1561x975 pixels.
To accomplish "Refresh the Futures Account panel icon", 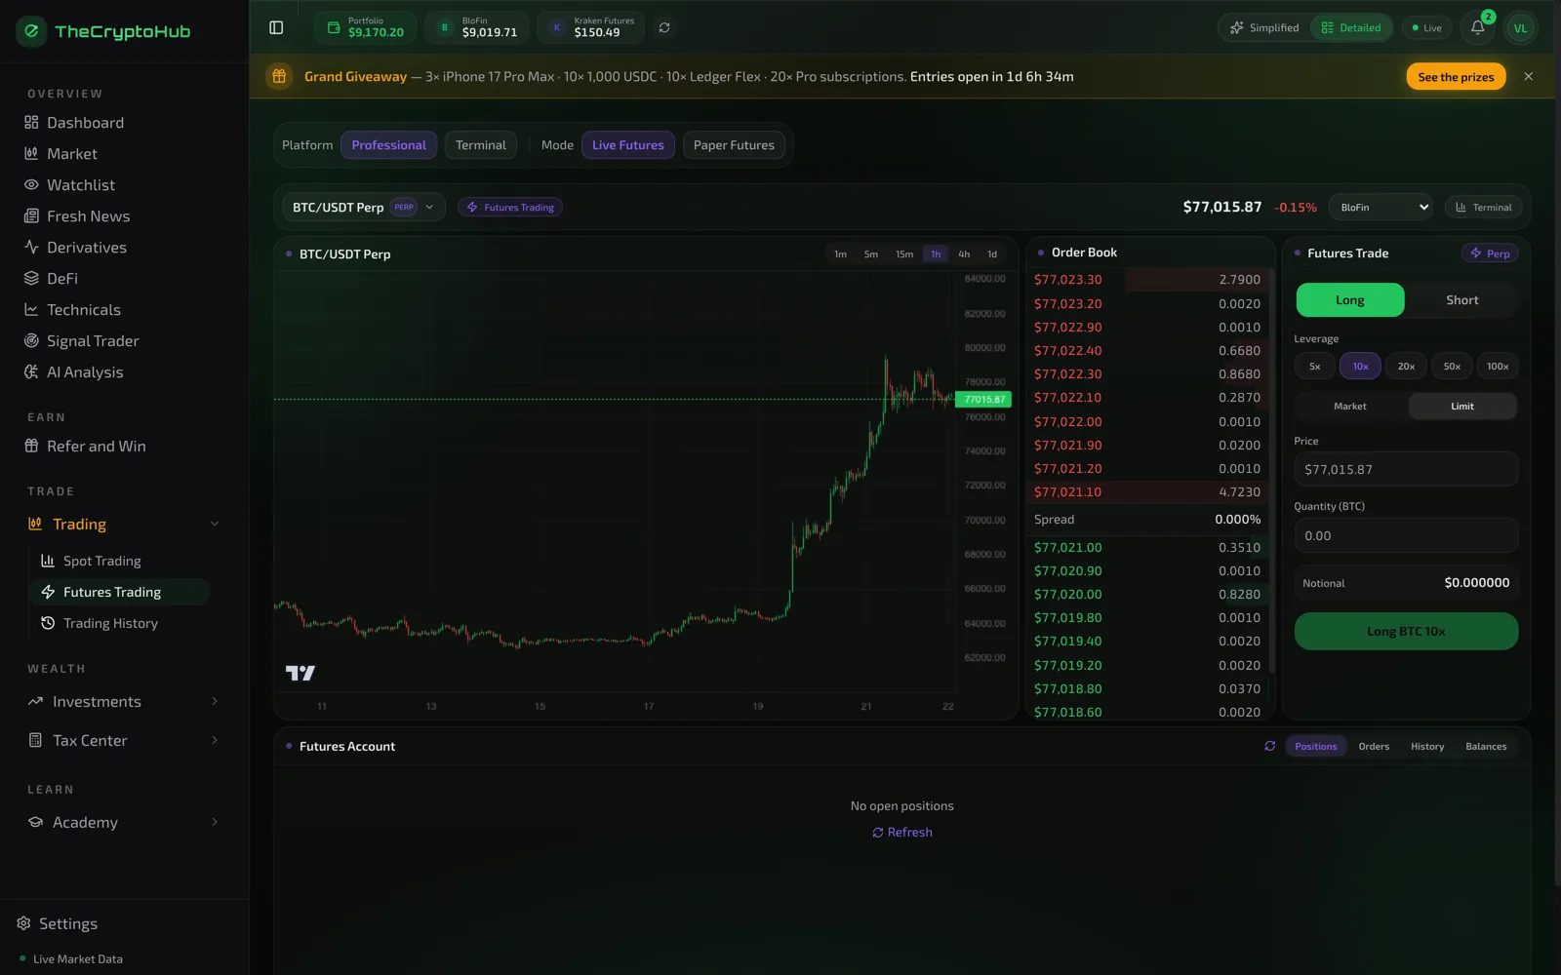I will pos(1269,746).
